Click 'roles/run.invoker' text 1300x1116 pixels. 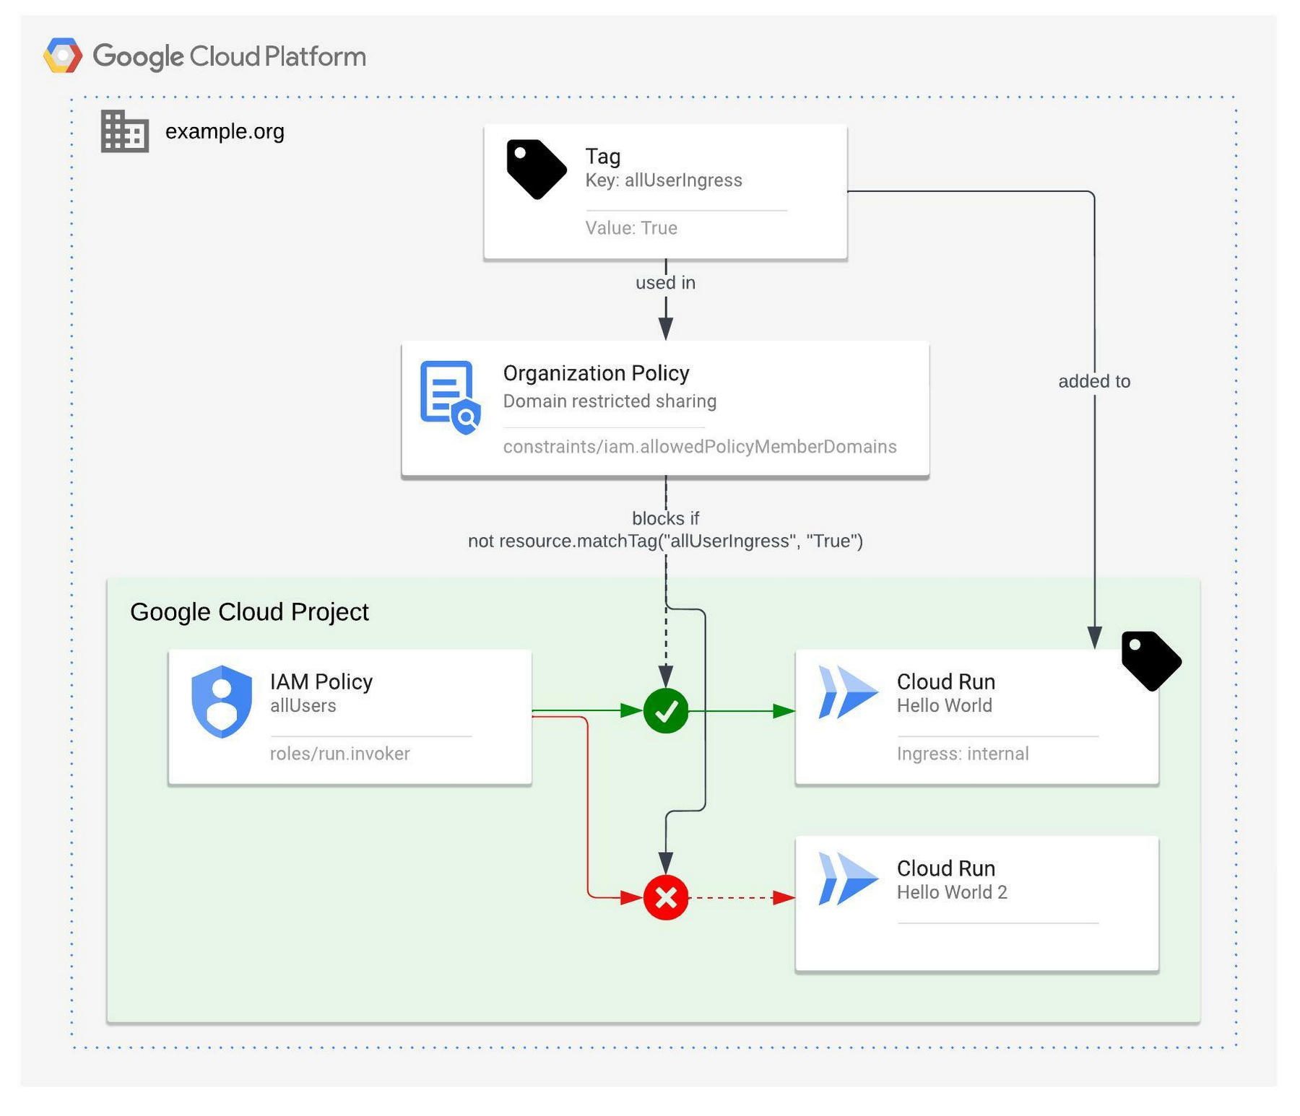click(x=340, y=754)
